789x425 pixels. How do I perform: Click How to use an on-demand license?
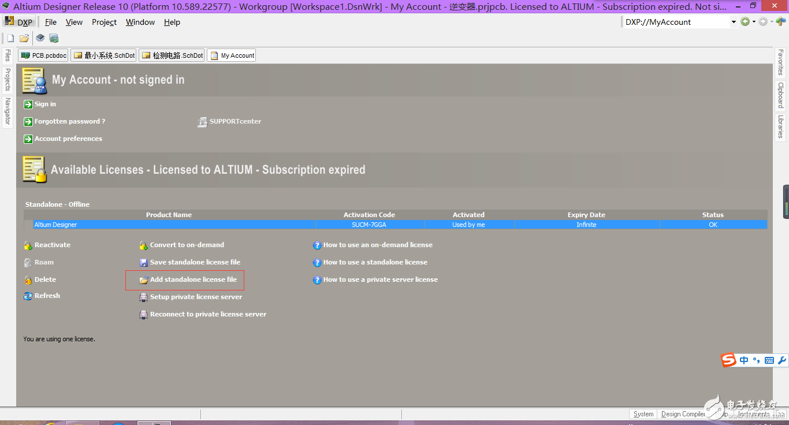378,245
